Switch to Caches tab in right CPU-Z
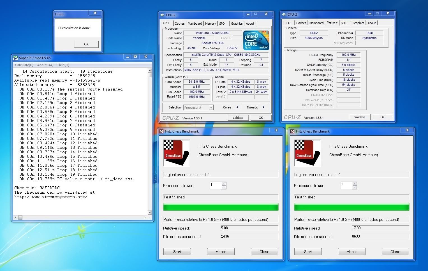Viewport: 428px width, 271px height. (301, 23)
